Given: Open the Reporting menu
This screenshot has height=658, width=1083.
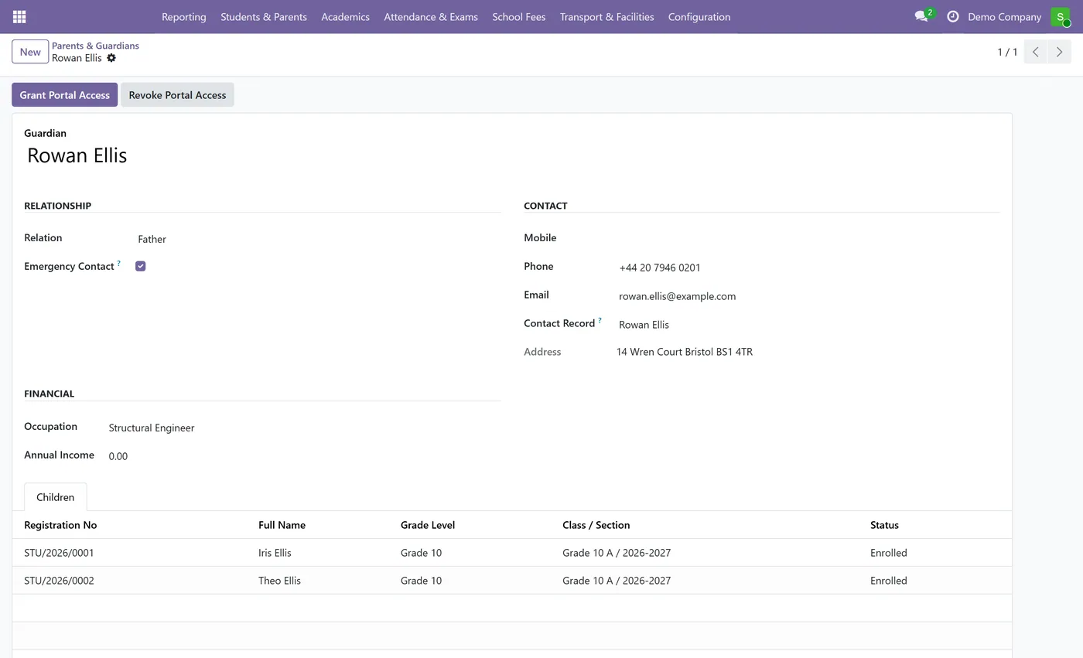Looking at the screenshot, I should coord(184,16).
